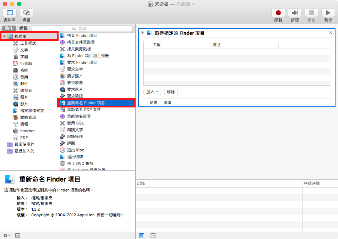Select the 工具程式 category

click(x=28, y=43)
